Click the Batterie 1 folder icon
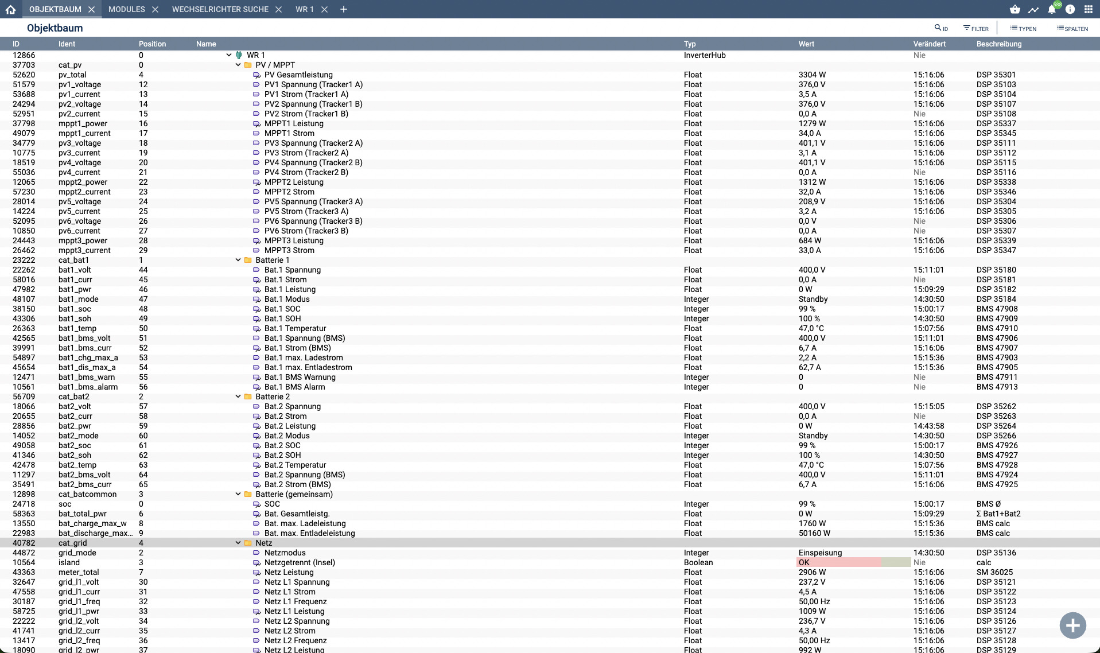This screenshot has width=1100, height=653. (x=248, y=260)
